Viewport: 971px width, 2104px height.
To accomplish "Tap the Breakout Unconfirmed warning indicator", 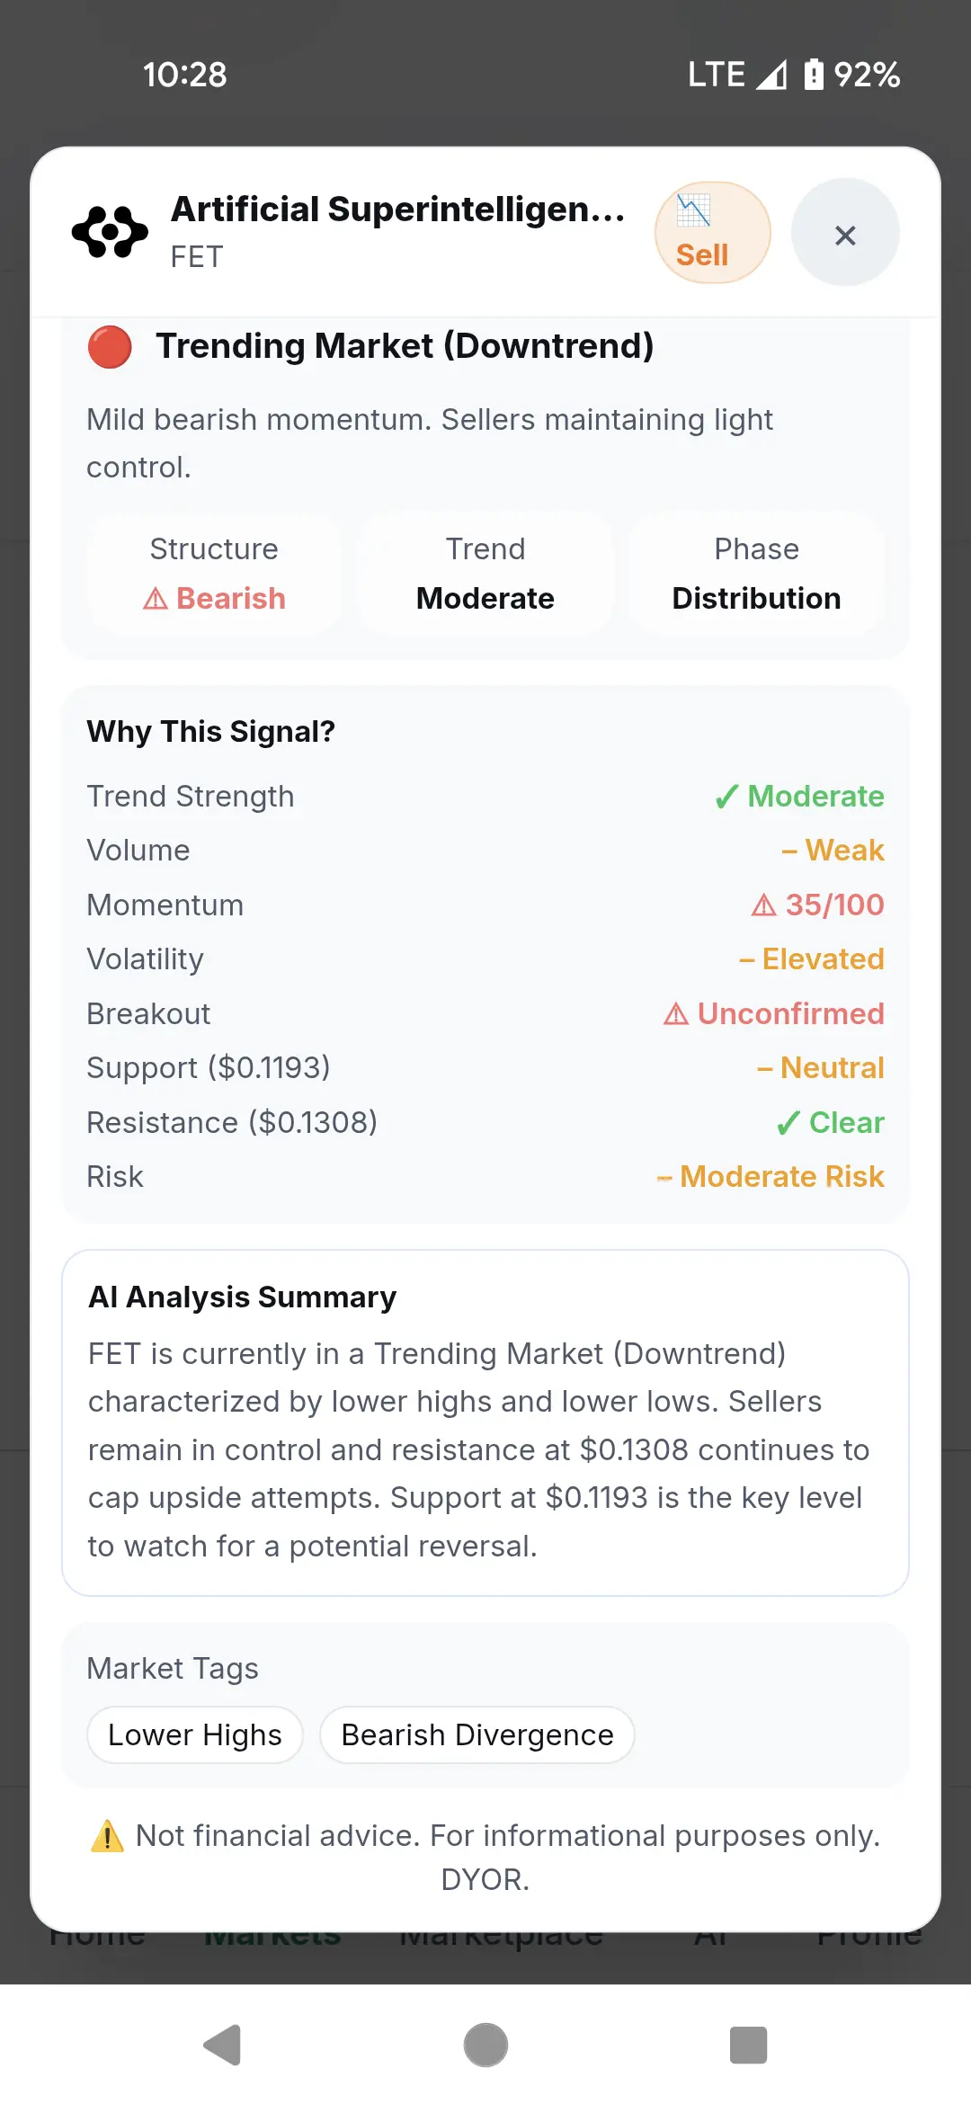I will click(773, 1013).
